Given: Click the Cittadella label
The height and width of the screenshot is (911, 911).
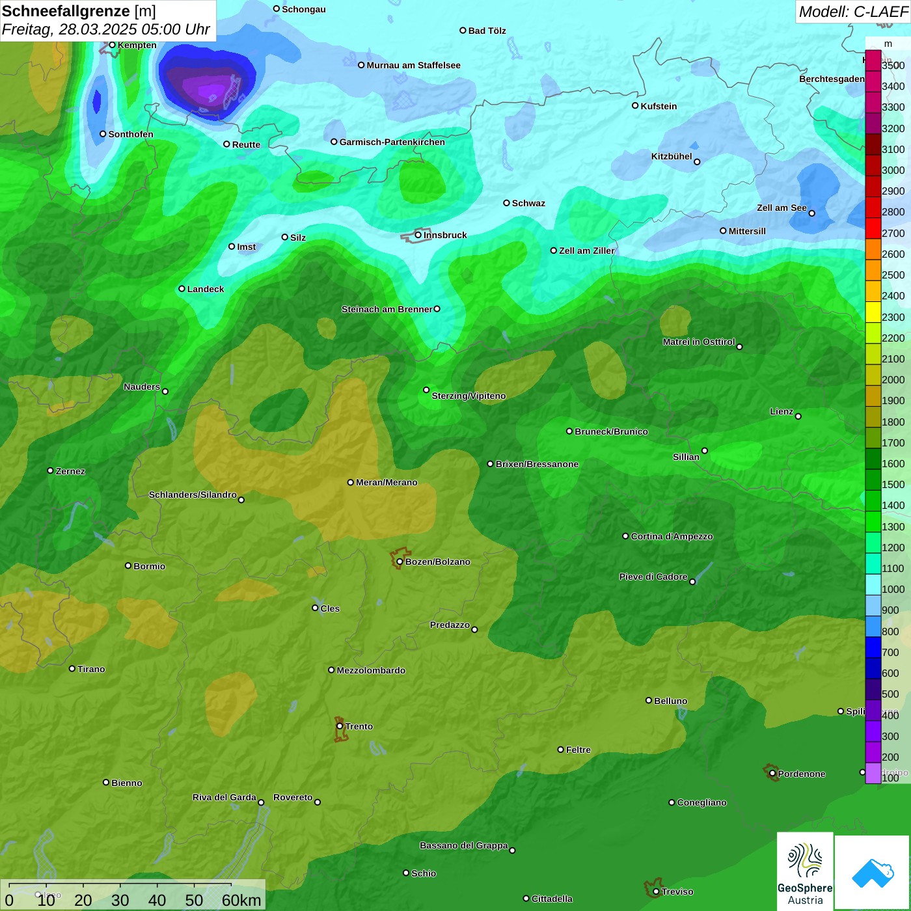Looking at the screenshot, I should tap(552, 899).
